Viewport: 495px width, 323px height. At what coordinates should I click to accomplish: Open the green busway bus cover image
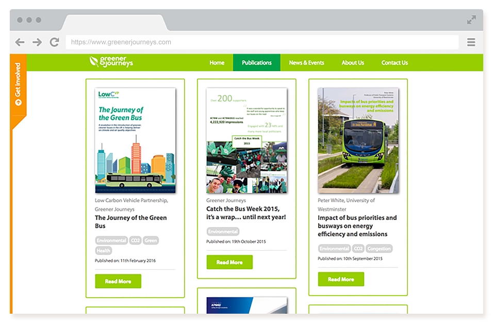(x=358, y=140)
